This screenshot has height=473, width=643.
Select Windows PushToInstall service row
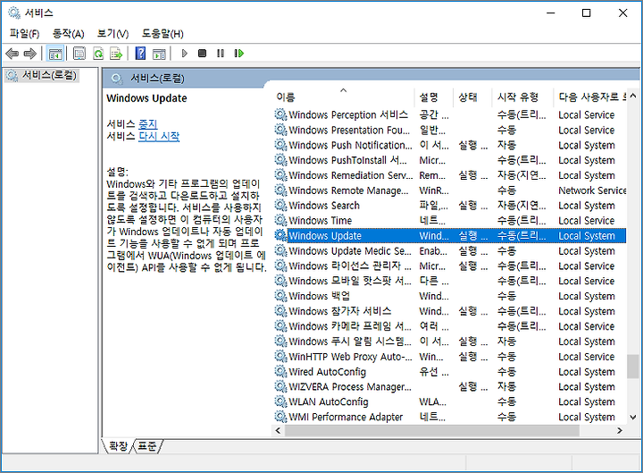[450, 160]
